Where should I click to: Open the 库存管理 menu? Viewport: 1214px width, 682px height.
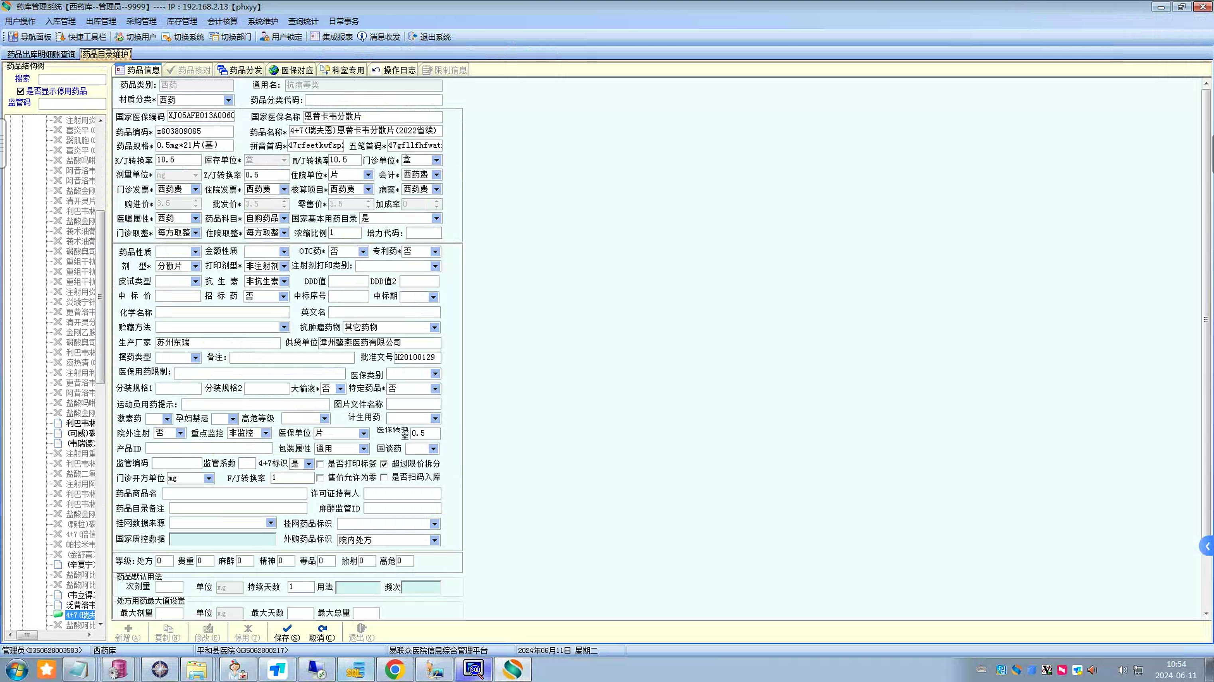182,21
